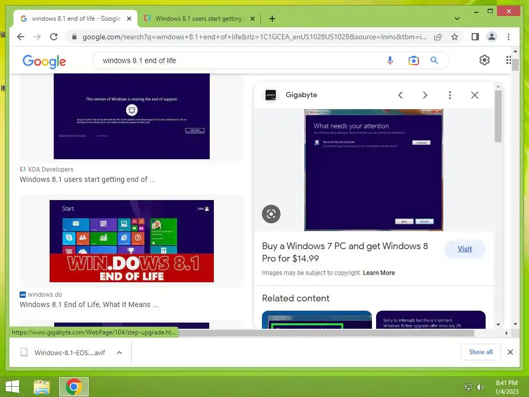Show previous image in Gigabyte panel

pos(400,95)
